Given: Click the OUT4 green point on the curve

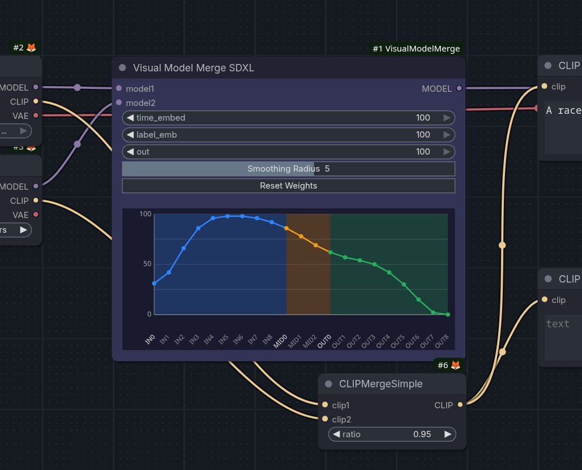Looking at the screenshot, I should pyautogui.click(x=389, y=272).
